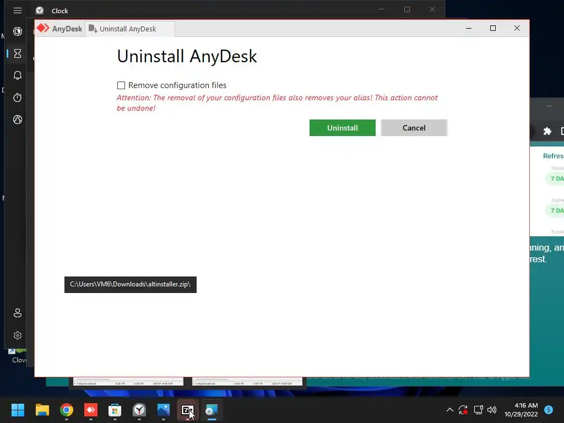Open Windows Start menu
The height and width of the screenshot is (423, 564).
[x=18, y=410]
